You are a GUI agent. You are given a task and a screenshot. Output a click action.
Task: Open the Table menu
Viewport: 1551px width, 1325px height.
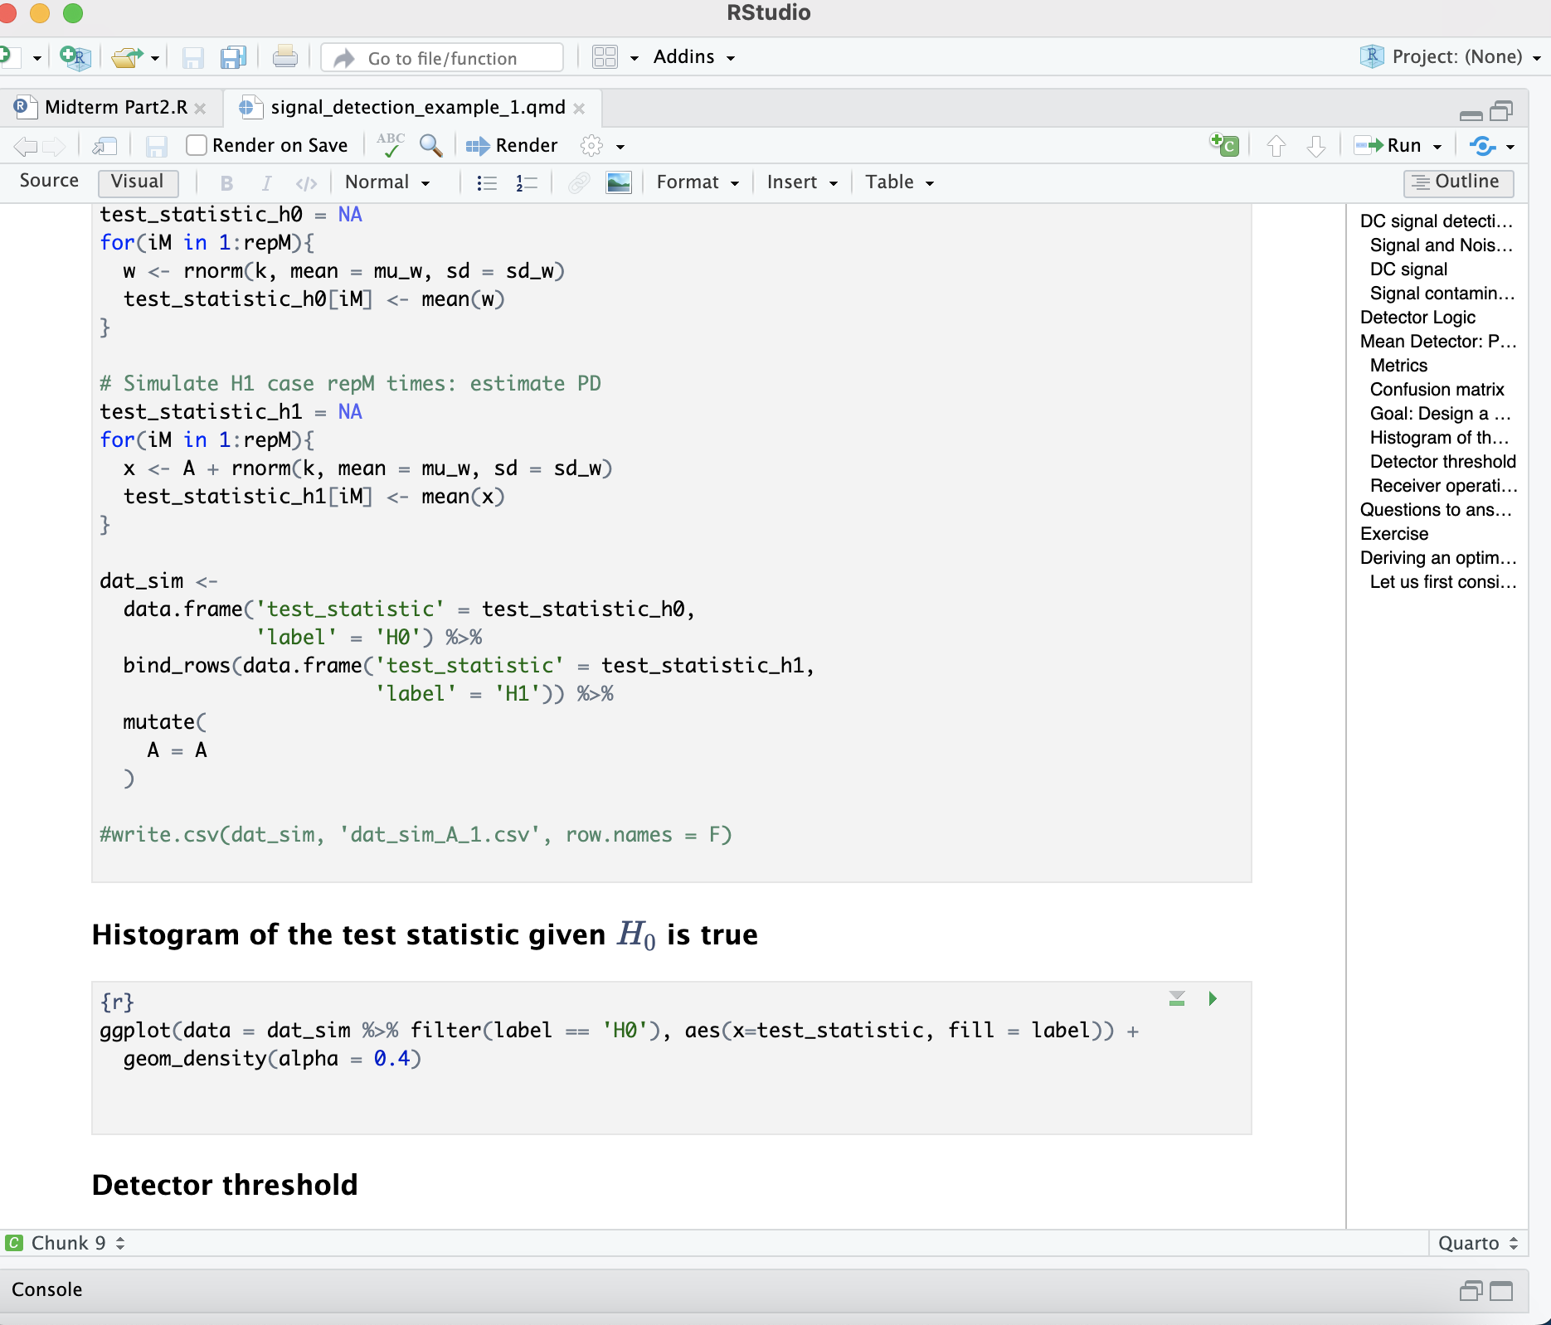900,182
